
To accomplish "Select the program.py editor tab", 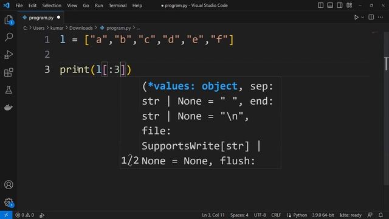I will coord(41,18).
